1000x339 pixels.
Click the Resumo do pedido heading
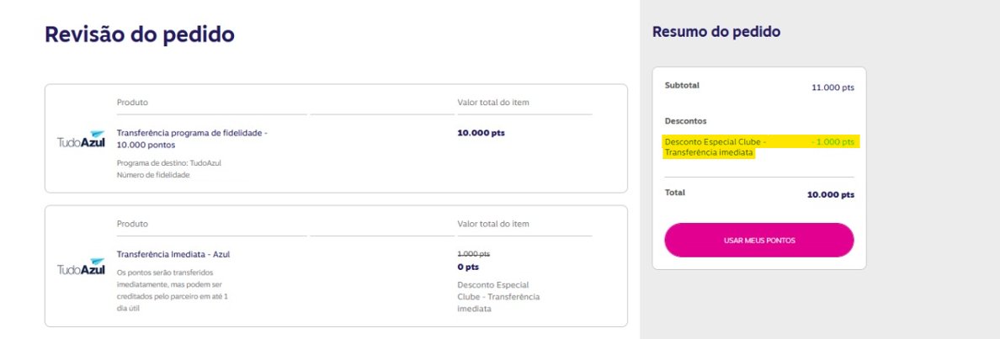[x=716, y=31]
